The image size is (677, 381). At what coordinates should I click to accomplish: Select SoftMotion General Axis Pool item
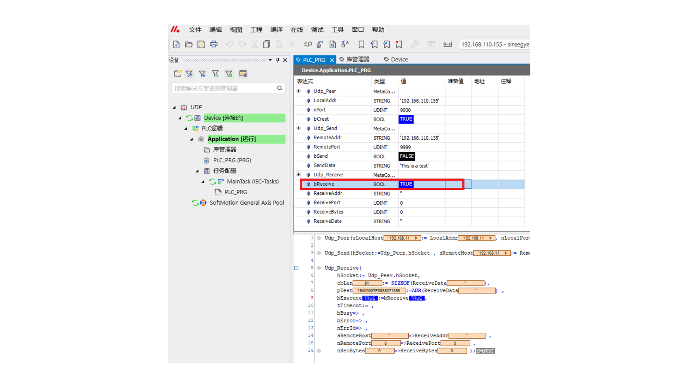click(x=246, y=203)
